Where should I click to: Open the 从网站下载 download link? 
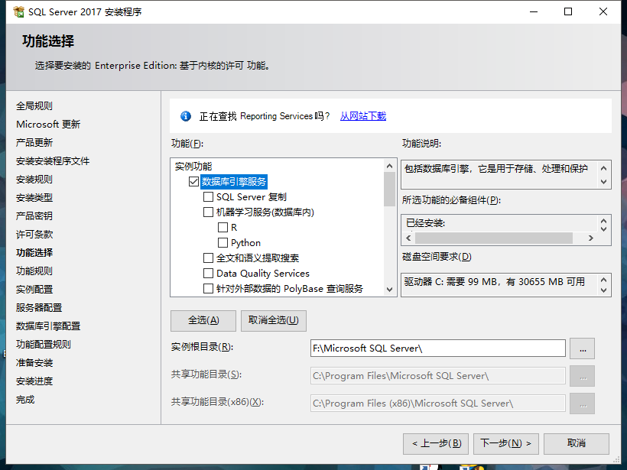[362, 116]
